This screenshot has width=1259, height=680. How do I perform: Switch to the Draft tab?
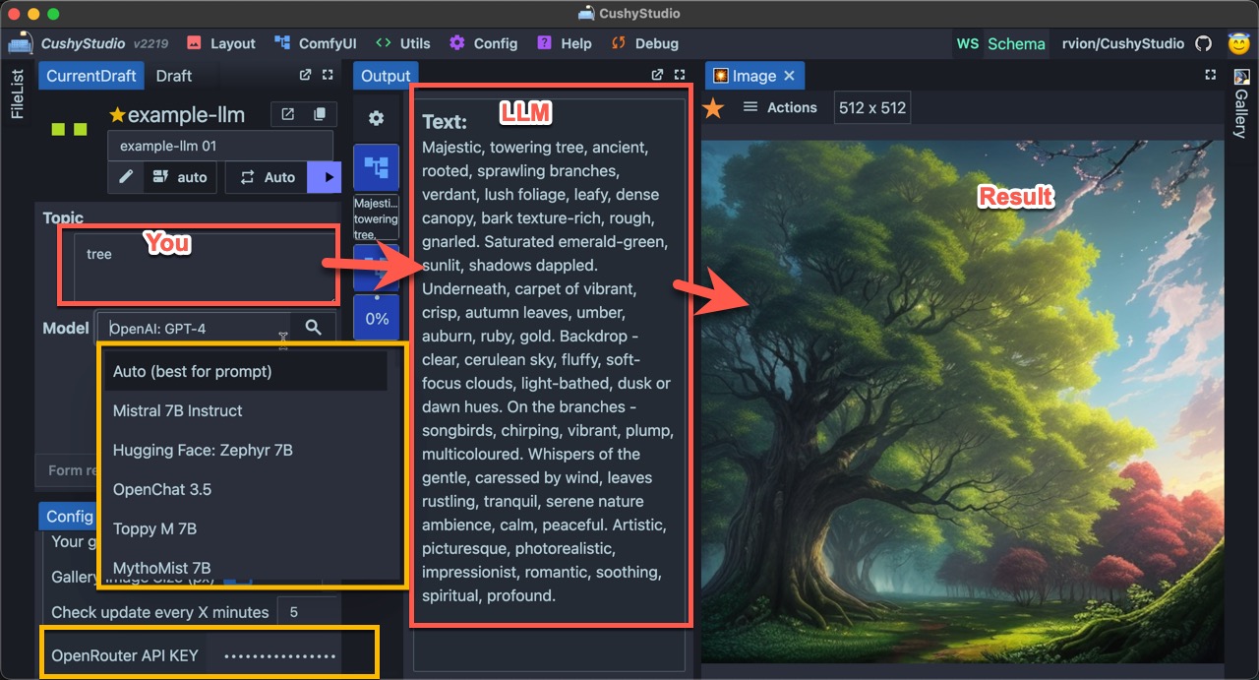tap(174, 76)
